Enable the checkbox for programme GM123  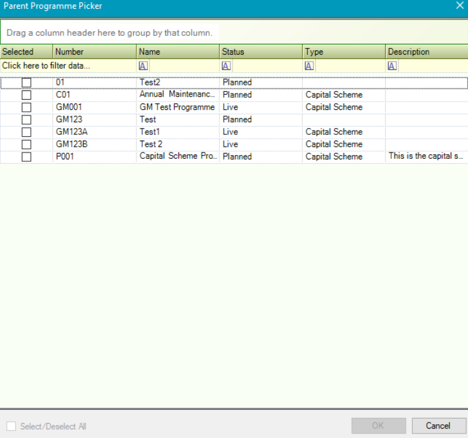[26, 120]
